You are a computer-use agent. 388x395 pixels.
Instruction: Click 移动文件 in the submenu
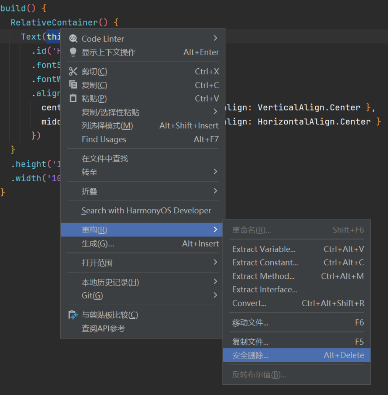(x=250, y=323)
